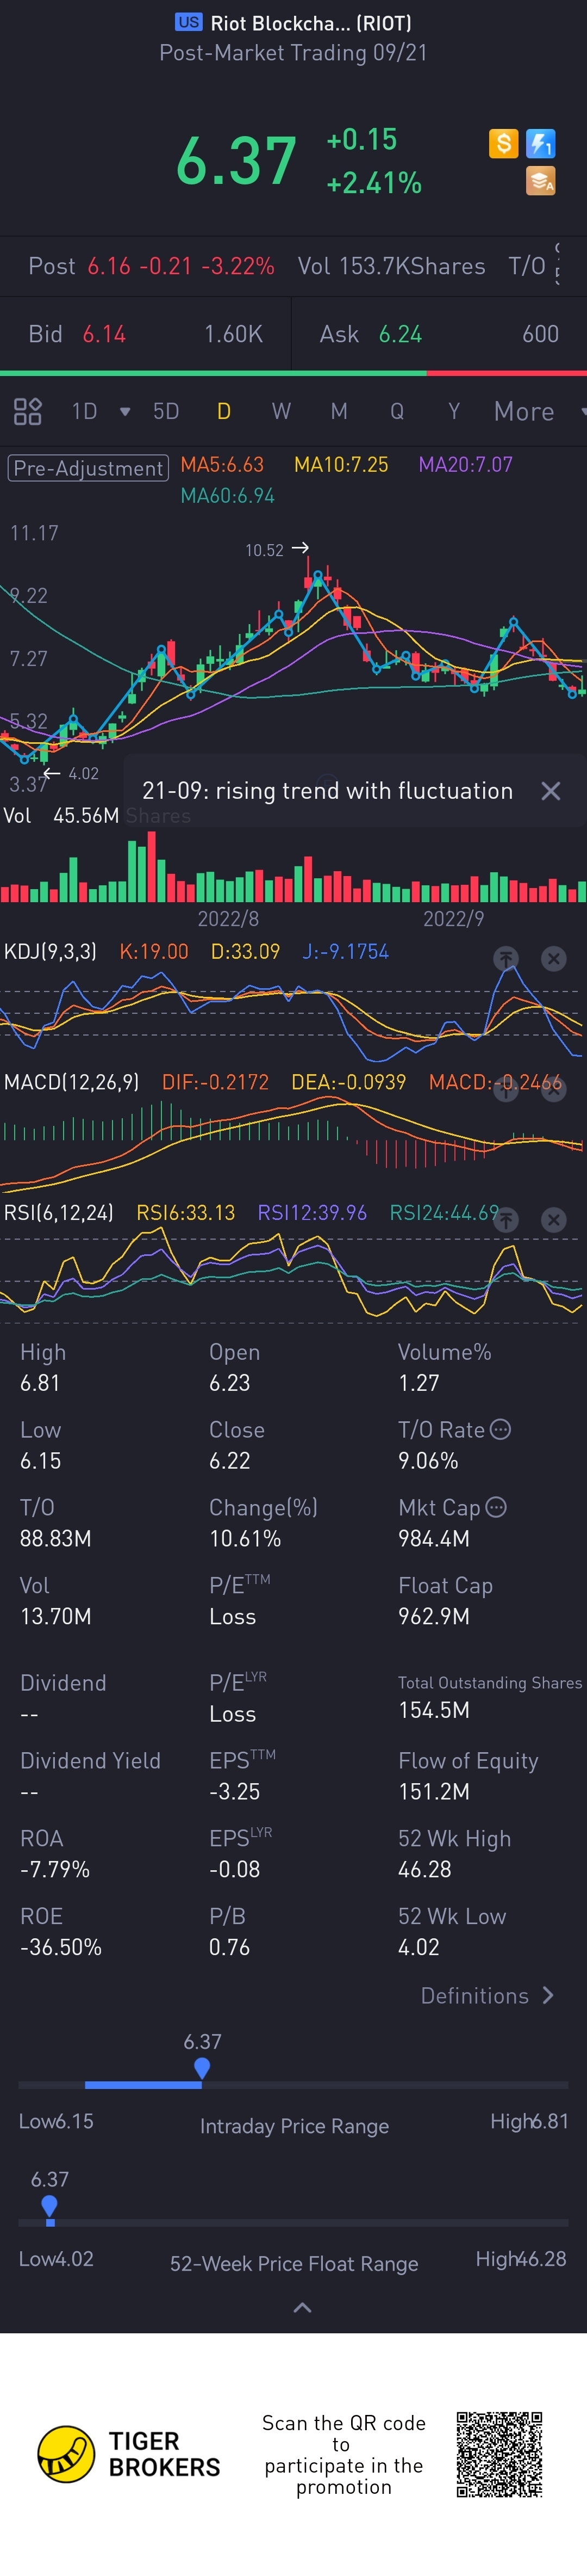Switch to quarterly Q chart
Viewport: 587px width, 2576px height.
397,411
